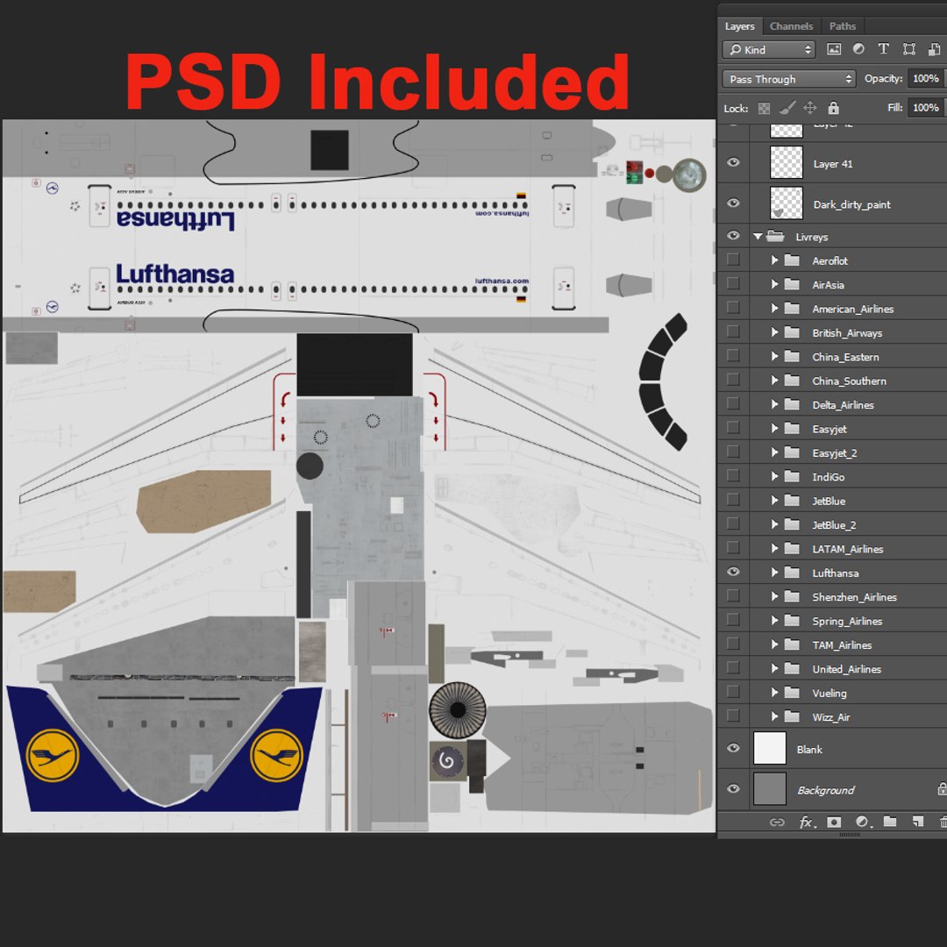Click the Fill 100% field

pos(925,108)
